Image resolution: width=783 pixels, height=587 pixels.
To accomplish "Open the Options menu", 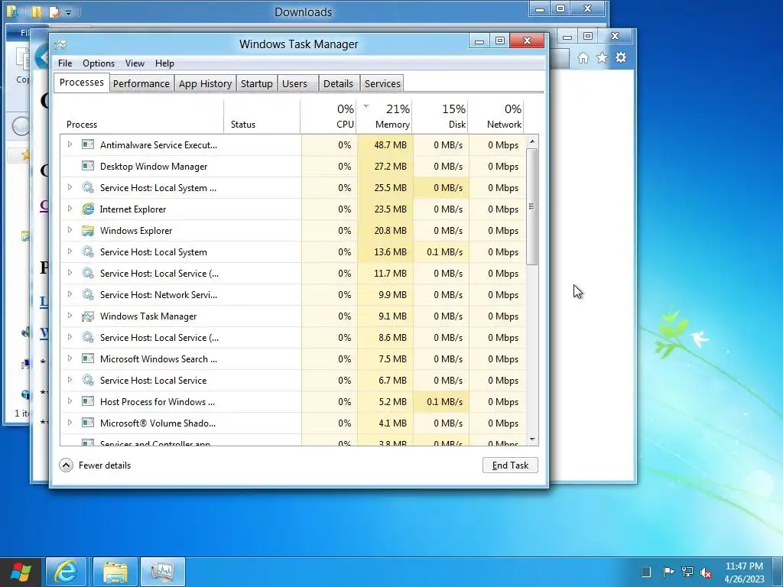I will click(99, 63).
